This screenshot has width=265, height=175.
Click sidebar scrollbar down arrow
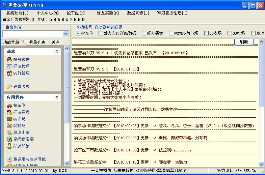(67, 163)
